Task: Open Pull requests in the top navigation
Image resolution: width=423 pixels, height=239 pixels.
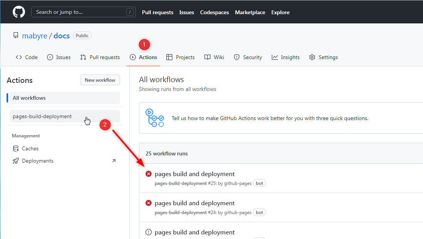Action: pyautogui.click(x=157, y=12)
